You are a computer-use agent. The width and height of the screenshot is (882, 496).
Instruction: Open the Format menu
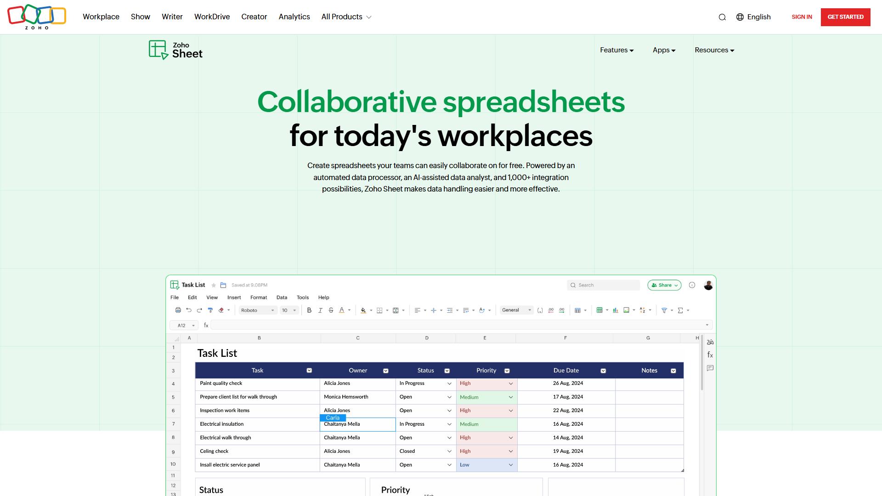pyautogui.click(x=259, y=298)
